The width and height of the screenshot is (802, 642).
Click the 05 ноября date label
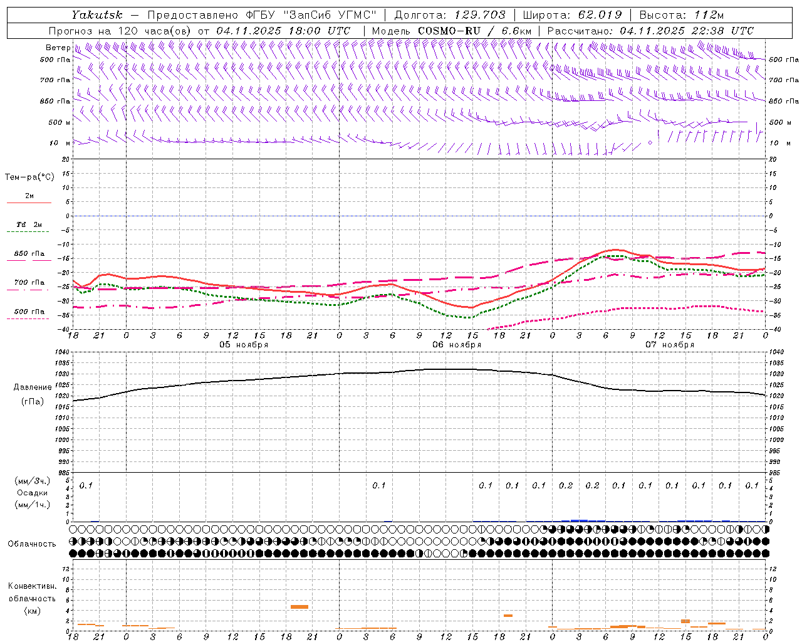point(243,345)
